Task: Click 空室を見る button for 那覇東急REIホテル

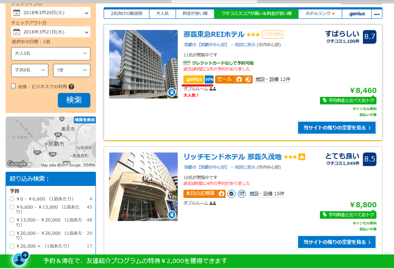Action: pyautogui.click(x=337, y=128)
